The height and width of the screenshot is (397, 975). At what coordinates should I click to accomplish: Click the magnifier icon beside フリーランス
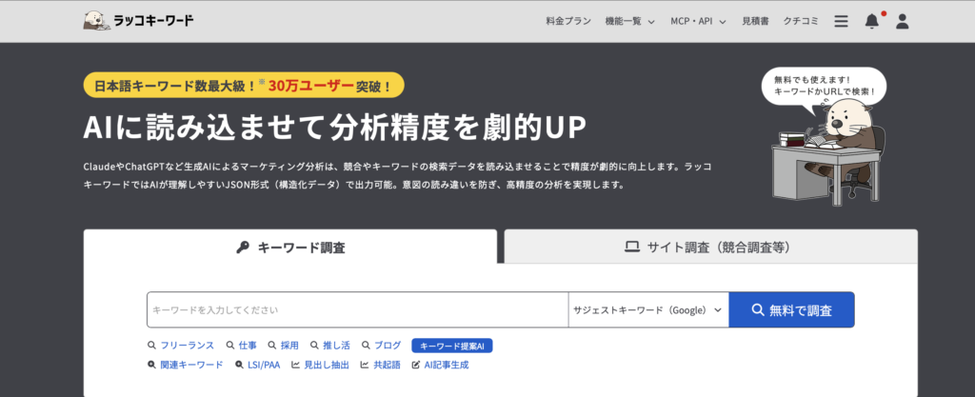coord(151,346)
